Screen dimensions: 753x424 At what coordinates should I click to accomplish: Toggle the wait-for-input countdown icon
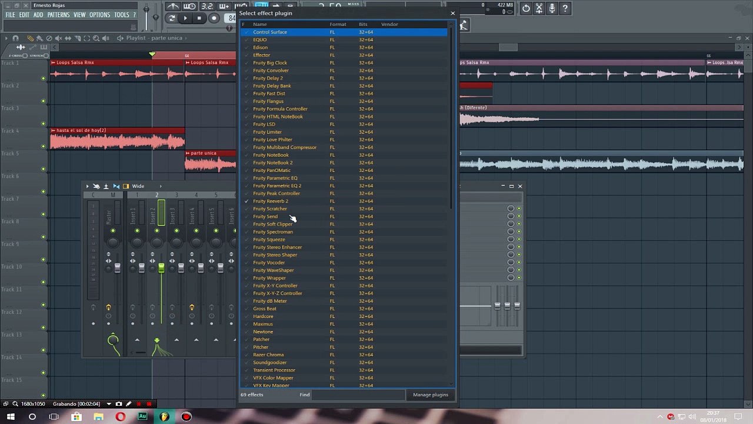189,6
